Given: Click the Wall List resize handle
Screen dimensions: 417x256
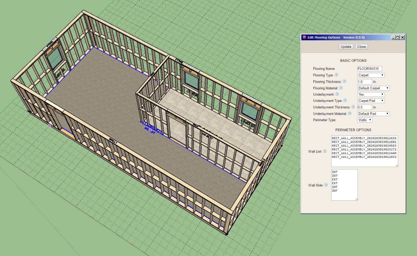Looking at the screenshot, I should (x=397, y=165).
